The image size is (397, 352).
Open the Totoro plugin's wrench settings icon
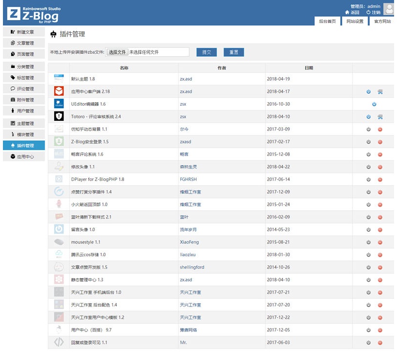tap(380, 117)
